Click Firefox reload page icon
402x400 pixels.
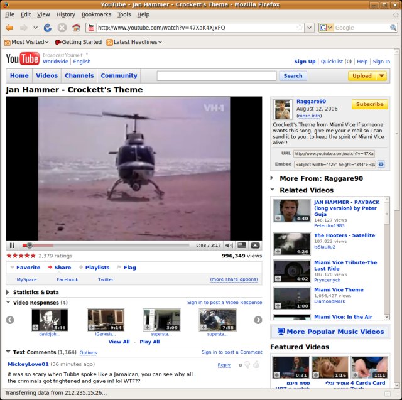(x=48, y=28)
